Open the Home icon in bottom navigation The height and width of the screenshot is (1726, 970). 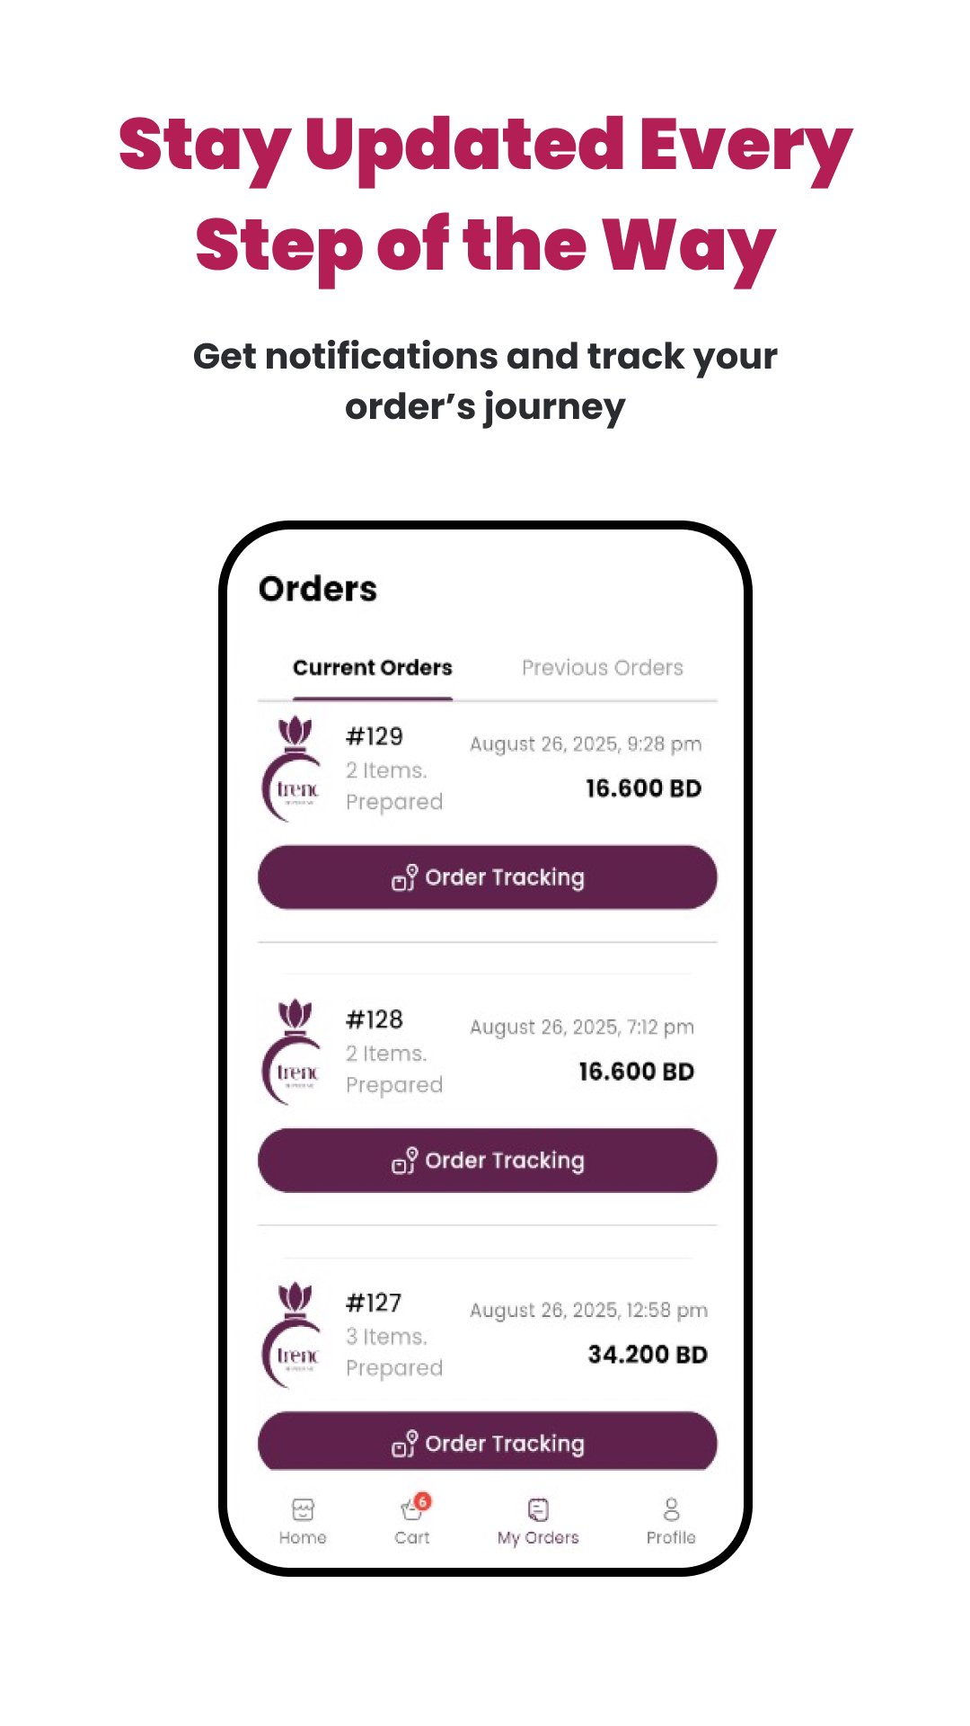click(303, 1509)
